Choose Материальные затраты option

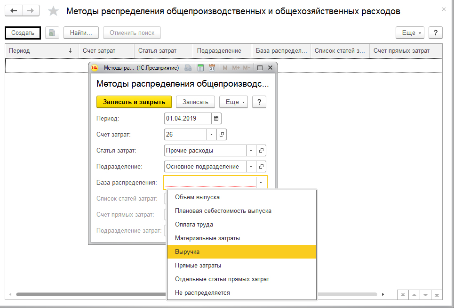(242, 238)
